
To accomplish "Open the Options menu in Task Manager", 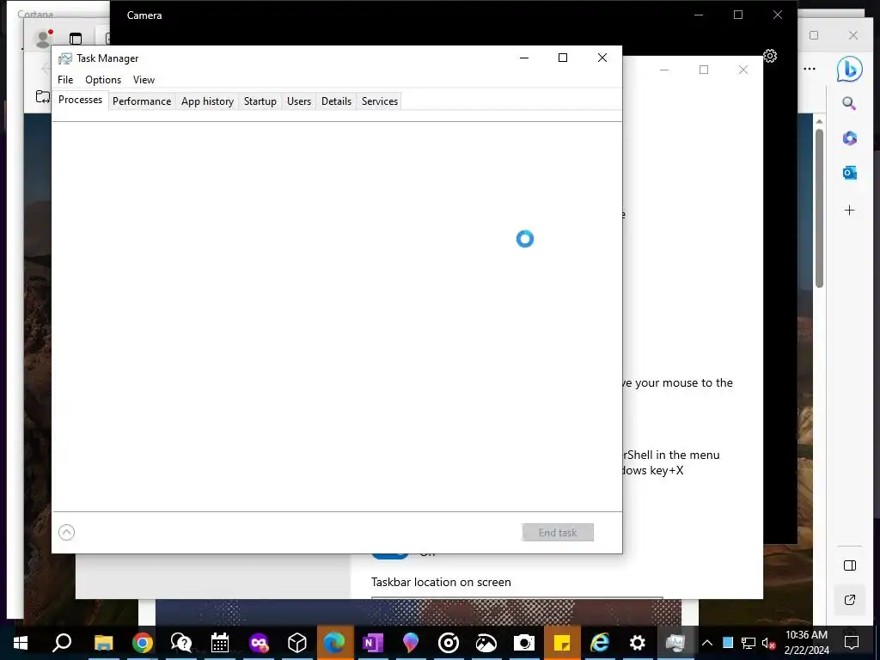I will 103,80.
